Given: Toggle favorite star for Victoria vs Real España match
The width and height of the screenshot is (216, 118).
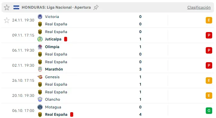Looking at the screenshot, I should (x=7, y=20).
